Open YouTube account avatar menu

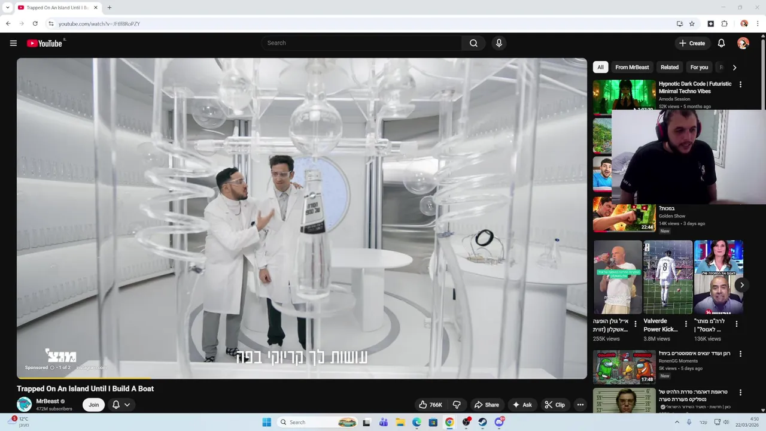(x=743, y=43)
